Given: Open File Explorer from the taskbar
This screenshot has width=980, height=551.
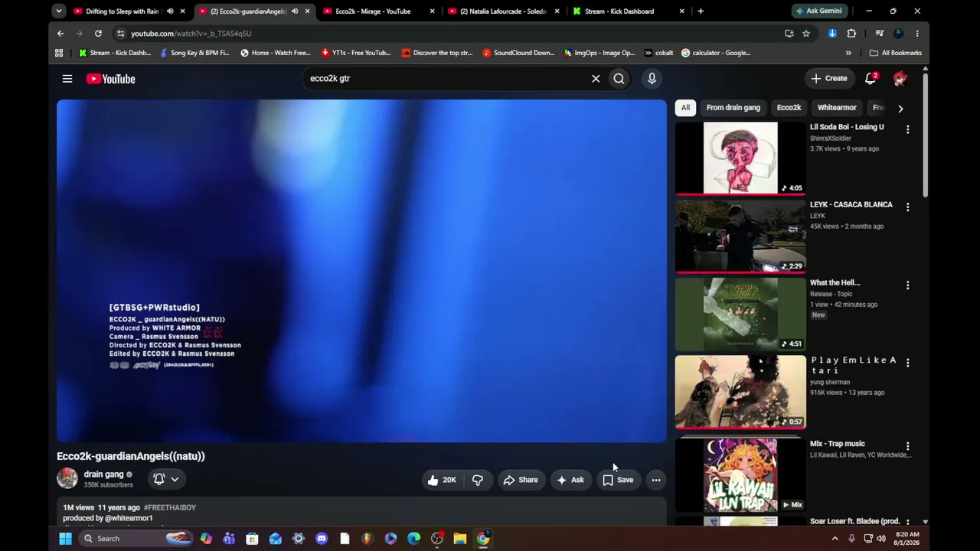Looking at the screenshot, I should pos(460,539).
